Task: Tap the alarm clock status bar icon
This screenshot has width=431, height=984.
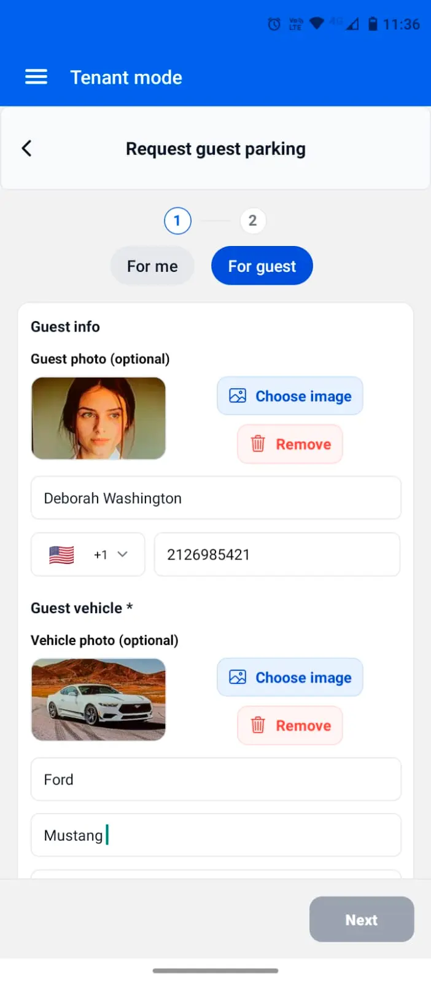Action: pyautogui.click(x=273, y=24)
